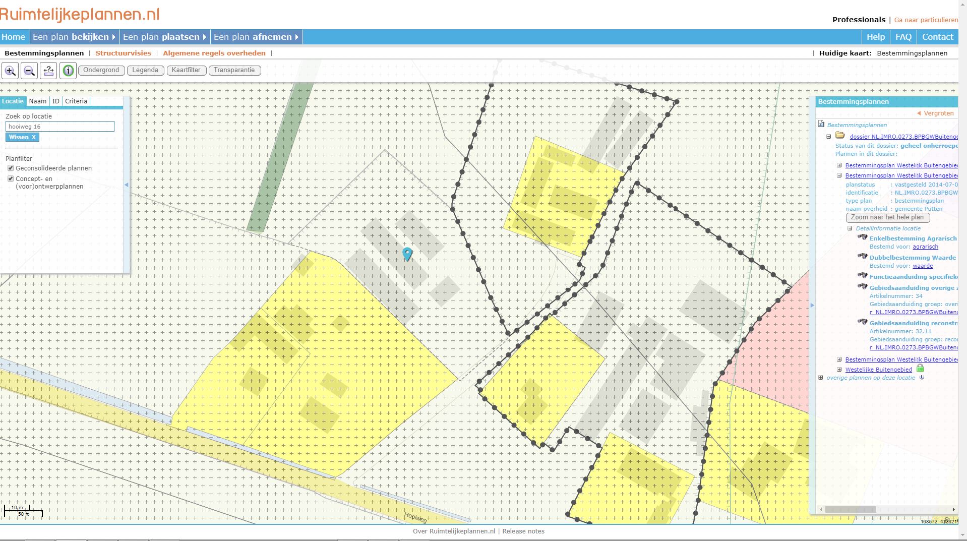Viewport: 967px width, 541px height.
Task: Click binoculars icon beside Enkelbestemming Agrarisch
Action: pos(862,237)
